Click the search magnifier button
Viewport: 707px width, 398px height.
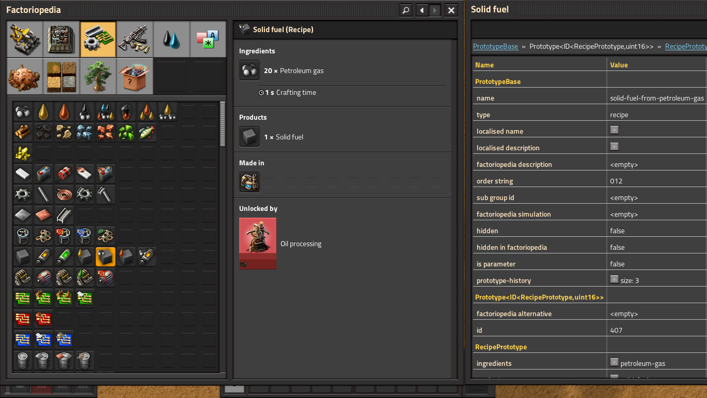pos(406,10)
